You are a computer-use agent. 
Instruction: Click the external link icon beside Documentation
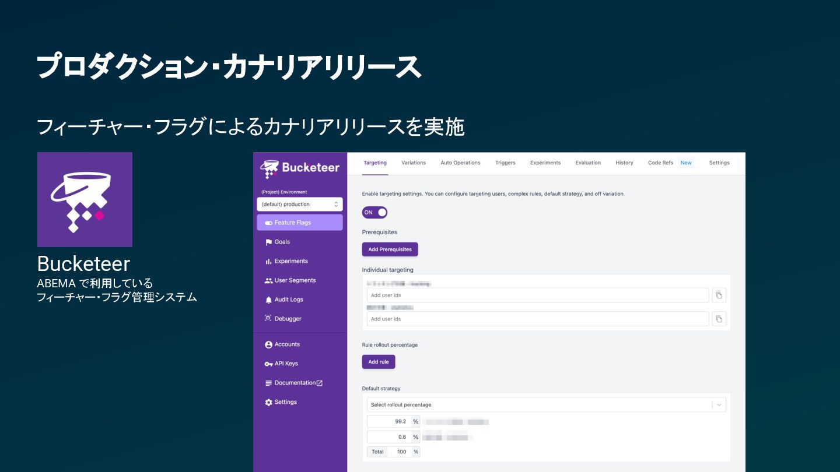(320, 383)
